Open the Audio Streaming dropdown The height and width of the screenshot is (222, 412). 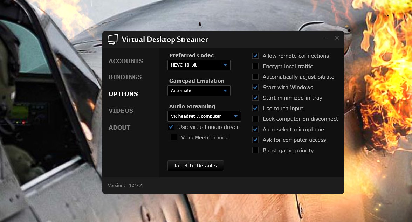tap(204, 116)
